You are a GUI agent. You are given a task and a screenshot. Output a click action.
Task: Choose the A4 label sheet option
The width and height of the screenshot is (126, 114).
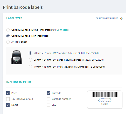tap(8, 42)
